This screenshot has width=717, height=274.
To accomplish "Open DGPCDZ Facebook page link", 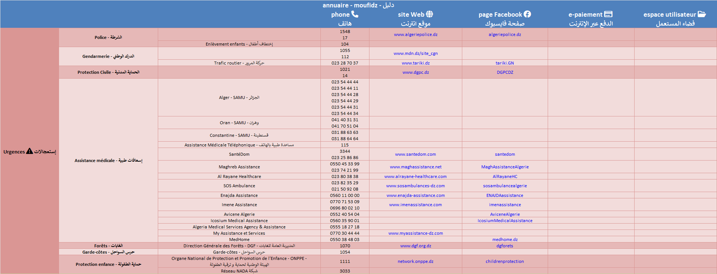I will pos(505,72).
